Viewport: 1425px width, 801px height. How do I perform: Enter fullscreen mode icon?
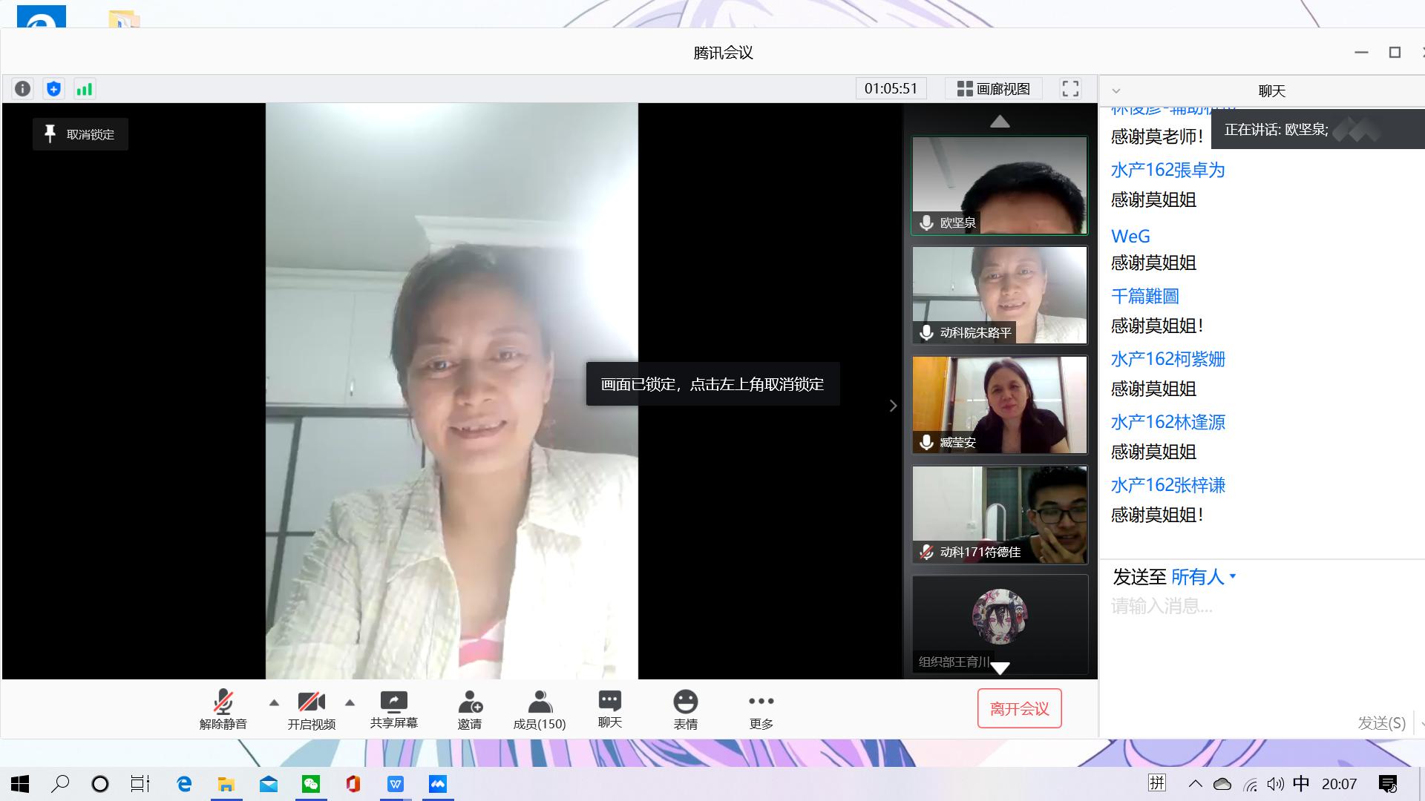point(1070,89)
